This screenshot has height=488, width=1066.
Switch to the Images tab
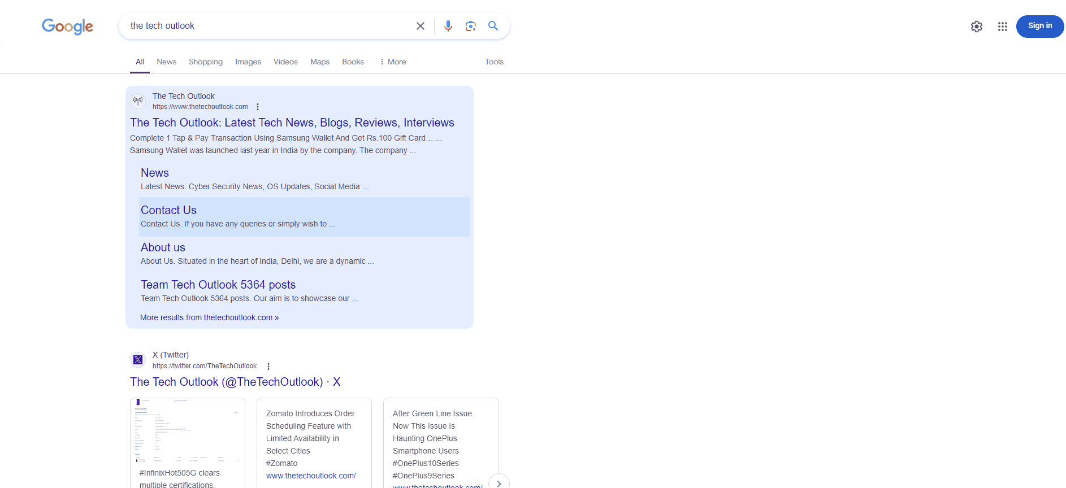(x=248, y=62)
